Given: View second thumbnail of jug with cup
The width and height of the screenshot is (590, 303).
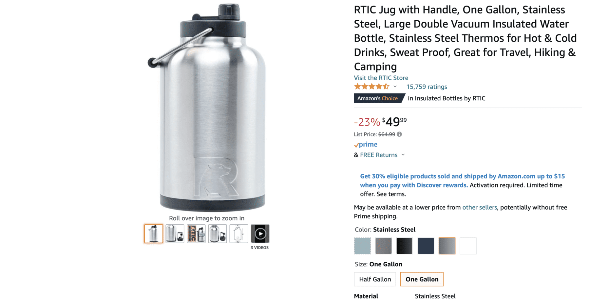Looking at the screenshot, I should click(x=175, y=233).
